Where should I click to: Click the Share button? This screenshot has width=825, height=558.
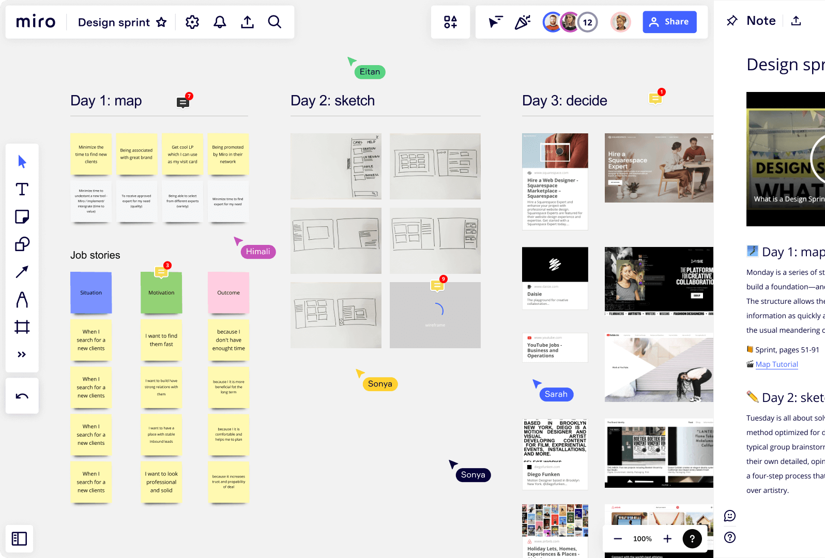(669, 22)
